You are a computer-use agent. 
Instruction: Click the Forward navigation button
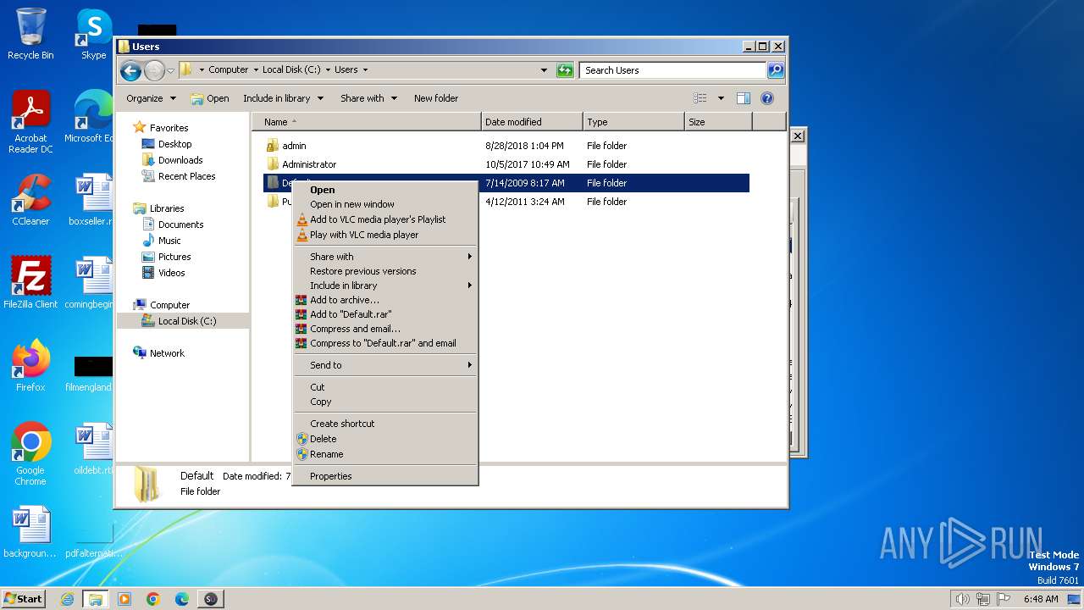click(x=154, y=70)
